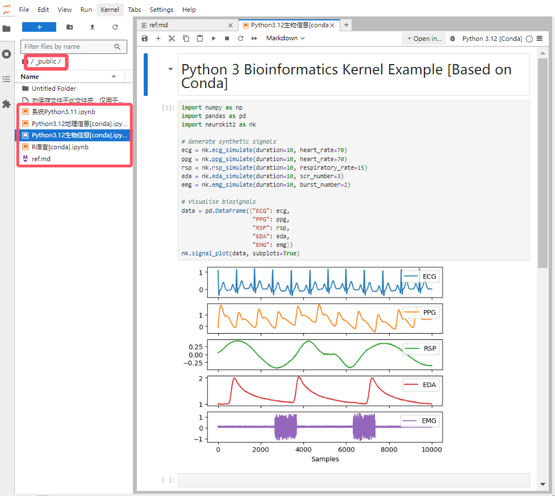Screen dimensions: 555x496
Task: Click the JupyterLab logo icon
Action: (x=7, y=9)
